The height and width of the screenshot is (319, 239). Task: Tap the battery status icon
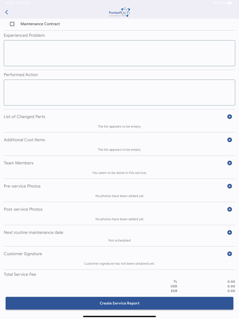[x=229, y=3]
